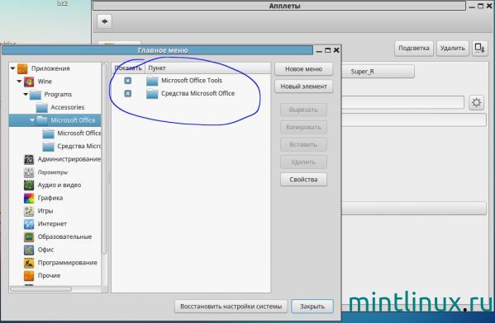Select Параметры category in tree
Viewport: 495px width, 323px height.
click(53, 172)
